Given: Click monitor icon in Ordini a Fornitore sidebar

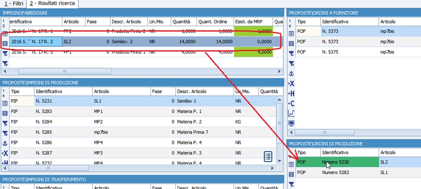Looking at the screenshot, I should click(x=291, y=123).
